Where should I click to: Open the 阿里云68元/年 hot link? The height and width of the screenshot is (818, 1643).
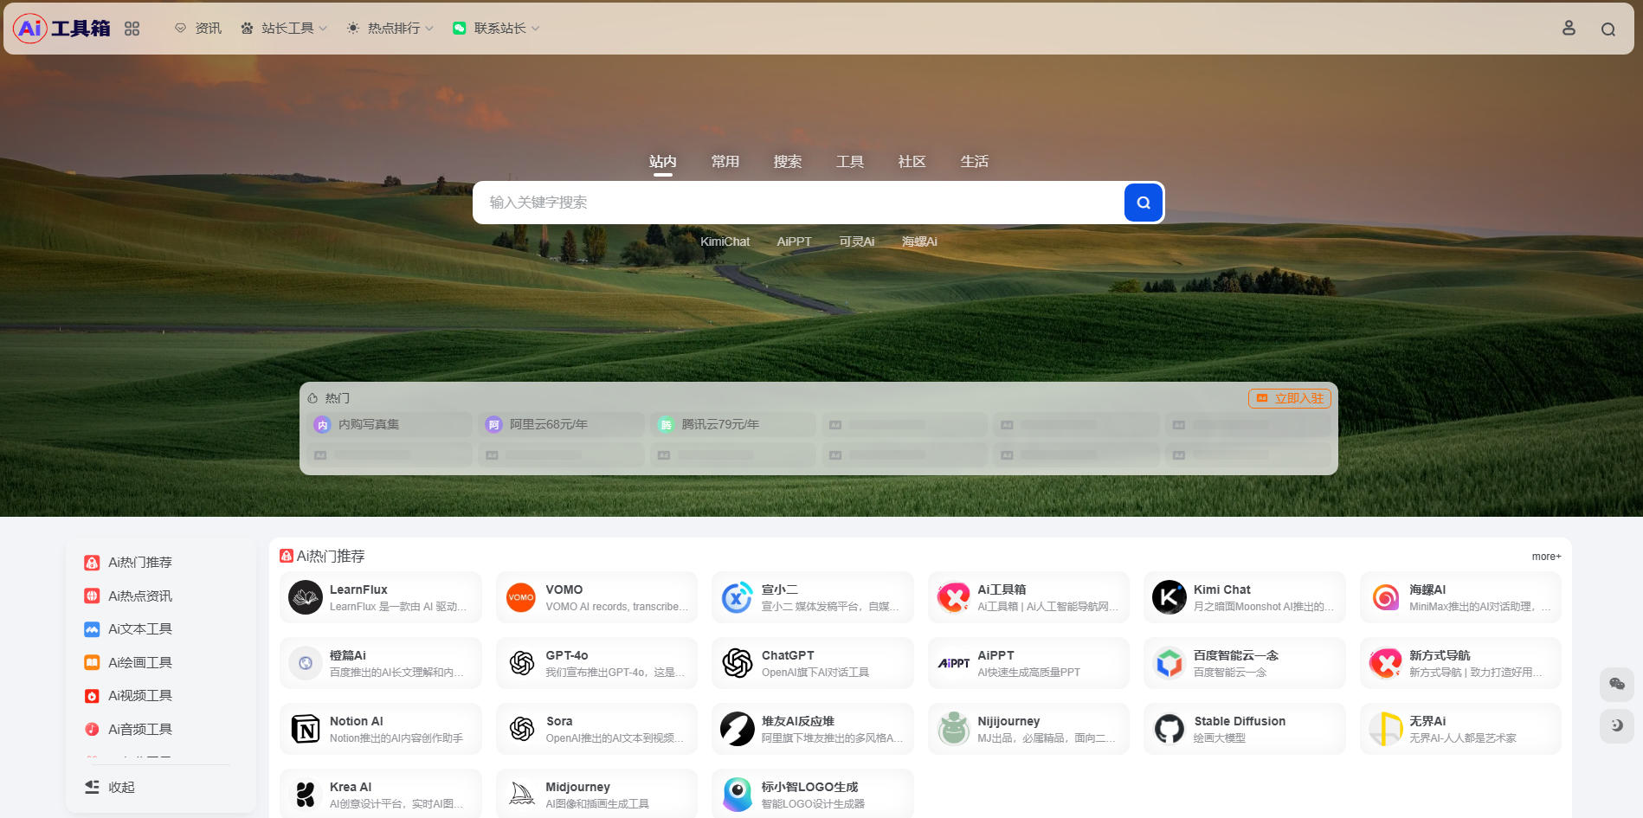click(x=561, y=424)
